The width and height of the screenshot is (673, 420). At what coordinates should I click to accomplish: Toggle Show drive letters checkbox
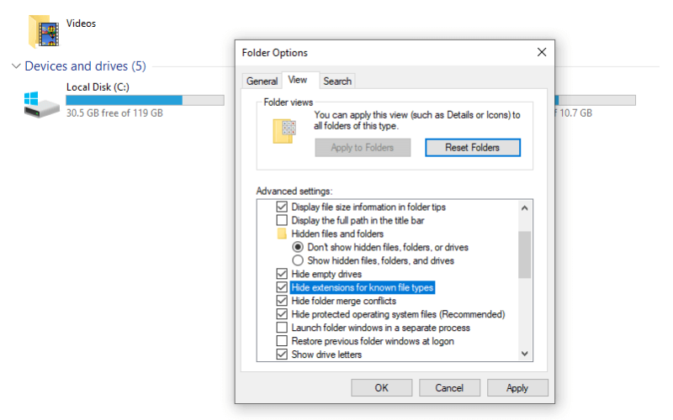[x=282, y=354]
